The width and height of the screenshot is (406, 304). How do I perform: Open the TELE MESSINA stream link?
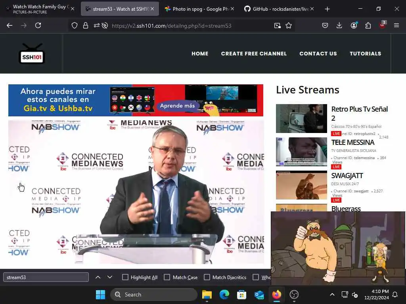352,142
